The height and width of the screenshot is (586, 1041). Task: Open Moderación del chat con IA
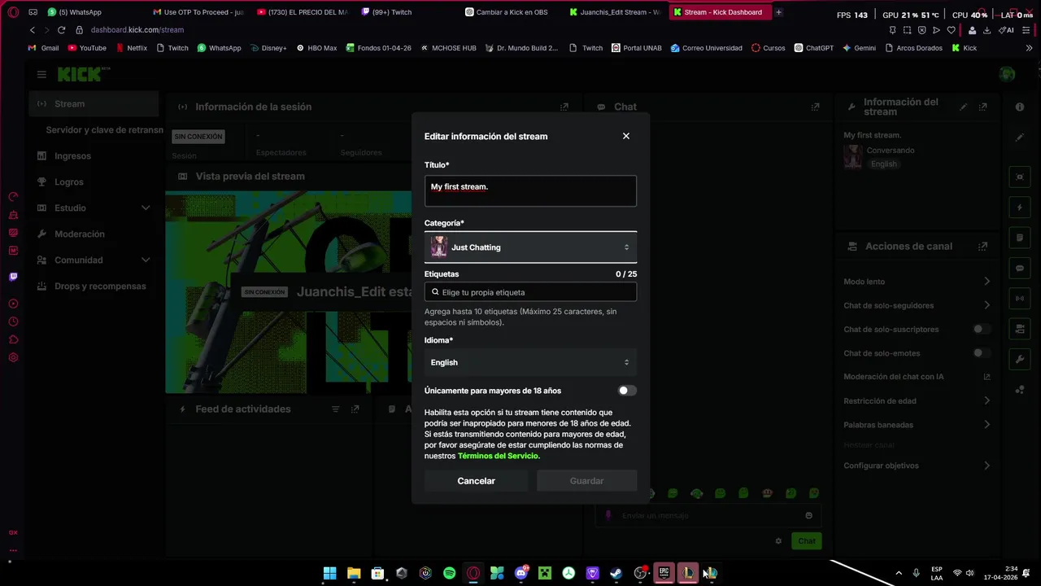[x=917, y=377]
